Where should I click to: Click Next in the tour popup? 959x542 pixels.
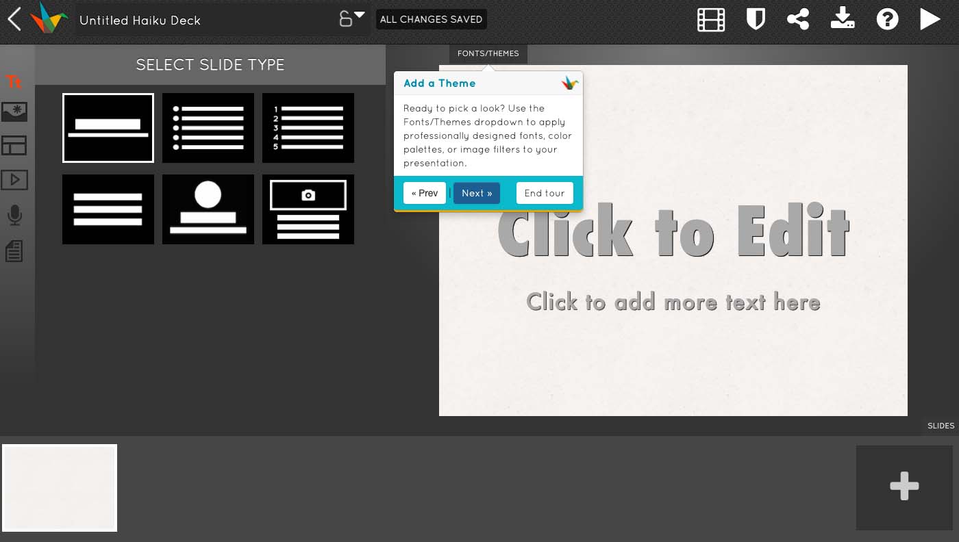click(477, 193)
